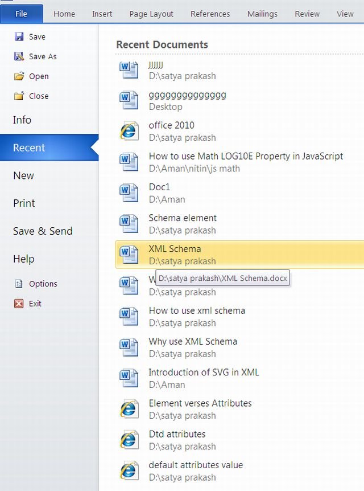Select Info in the backstage menu
Image resolution: width=364 pixels, height=491 pixels.
pyautogui.click(x=22, y=120)
